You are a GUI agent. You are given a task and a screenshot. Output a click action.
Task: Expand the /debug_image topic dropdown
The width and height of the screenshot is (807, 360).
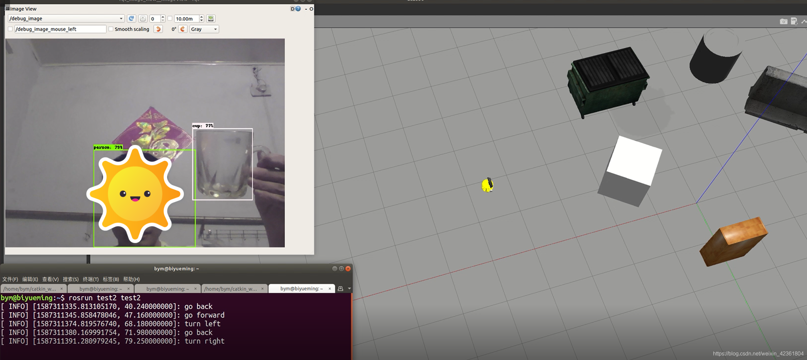(66, 19)
